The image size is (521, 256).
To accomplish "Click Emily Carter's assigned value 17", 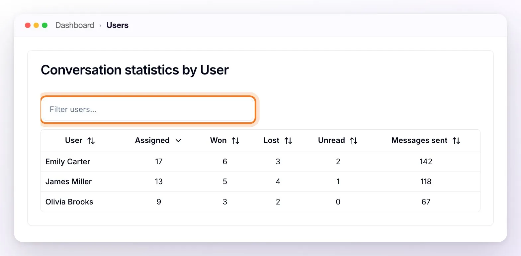I will point(159,162).
